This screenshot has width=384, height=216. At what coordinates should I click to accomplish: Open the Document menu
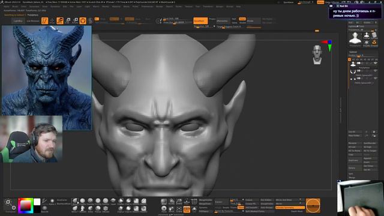(34, 7)
